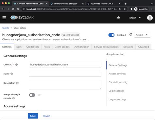Open the Chrome three-dot menu
The height and width of the screenshot is (120, 155).
(152, 9)
